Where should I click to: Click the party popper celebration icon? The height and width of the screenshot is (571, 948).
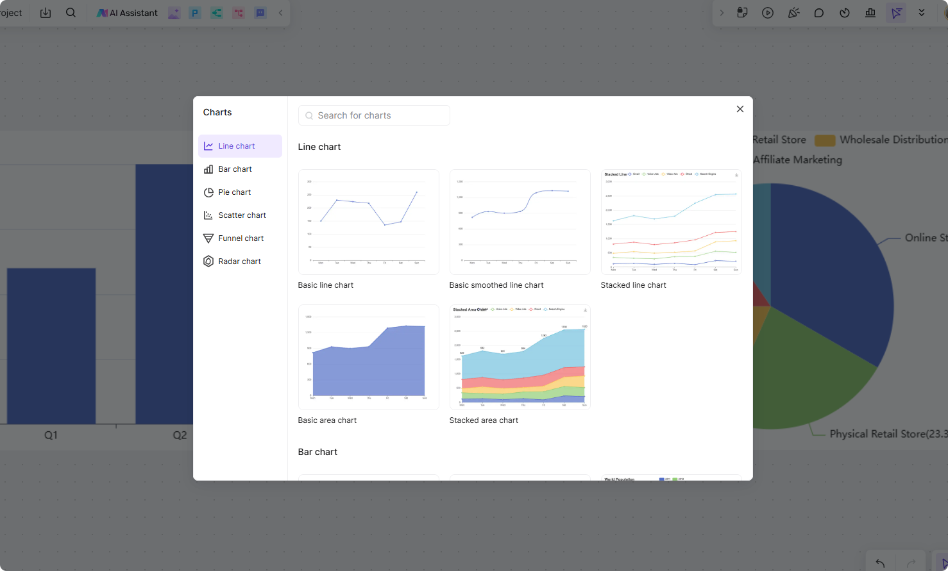point(793,13)
